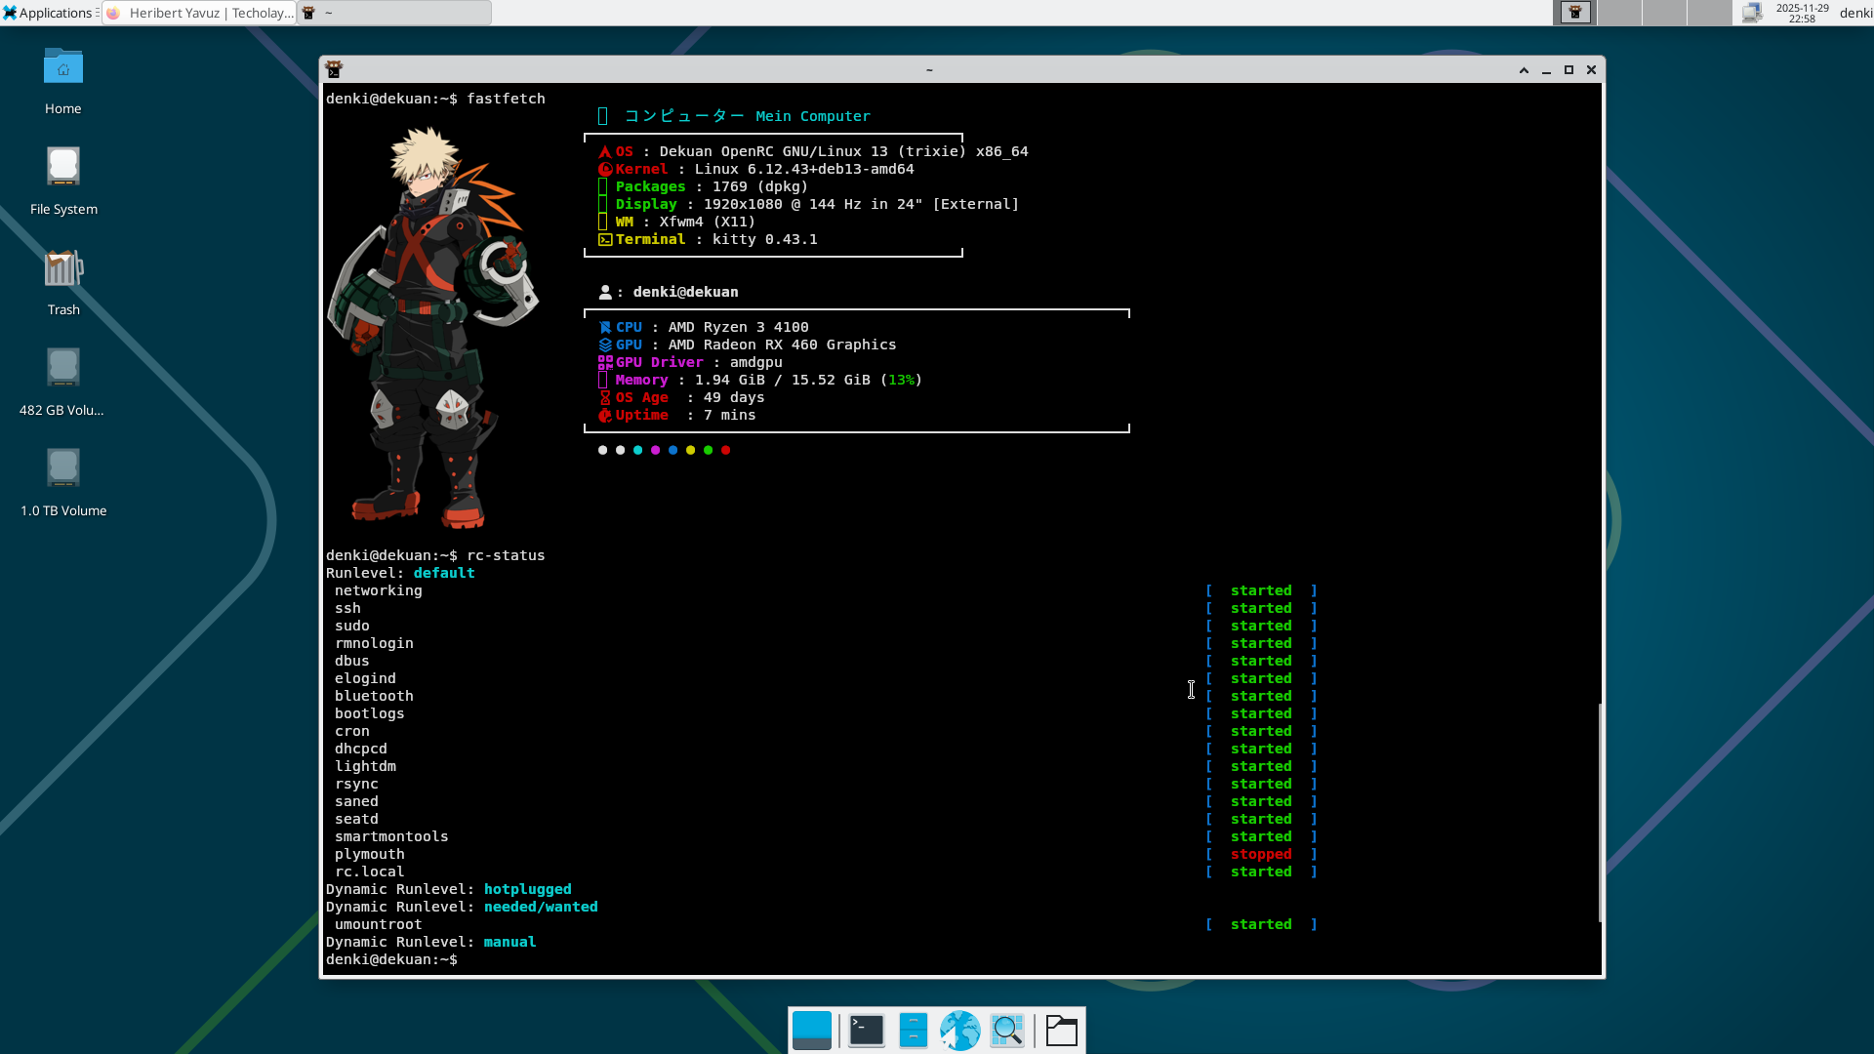
Task: Launch File Manager from the dock
Action: [x=913, y=1031]
